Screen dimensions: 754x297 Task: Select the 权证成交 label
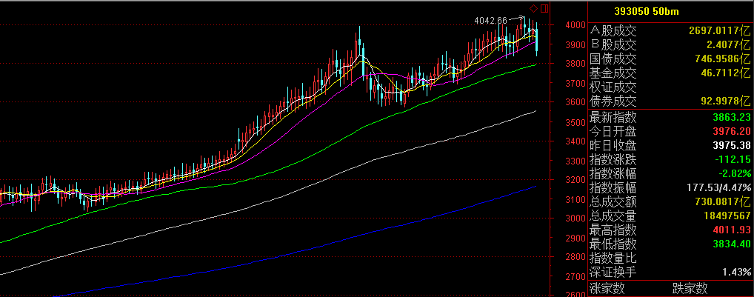[613, 87]
